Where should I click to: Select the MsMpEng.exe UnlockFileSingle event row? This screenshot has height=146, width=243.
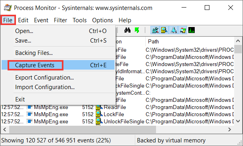[117, 121]
